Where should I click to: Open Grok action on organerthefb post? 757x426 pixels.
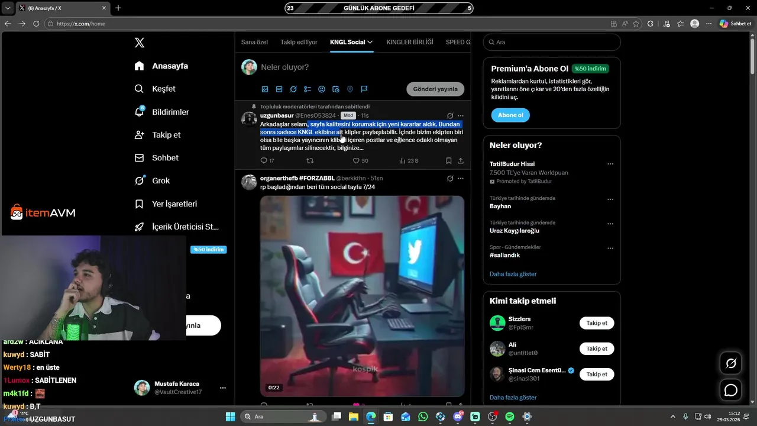click(450, 178)
